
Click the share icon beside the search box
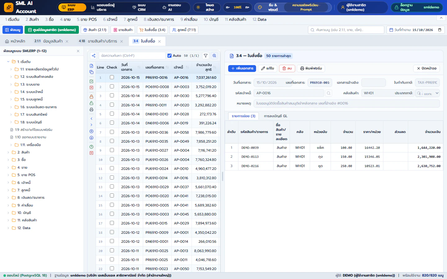click(93, 56)
